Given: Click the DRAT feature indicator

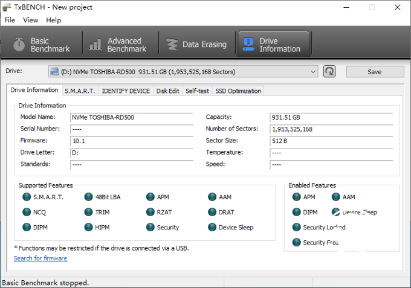Looking at the screenshot, I should pos(212,212).
